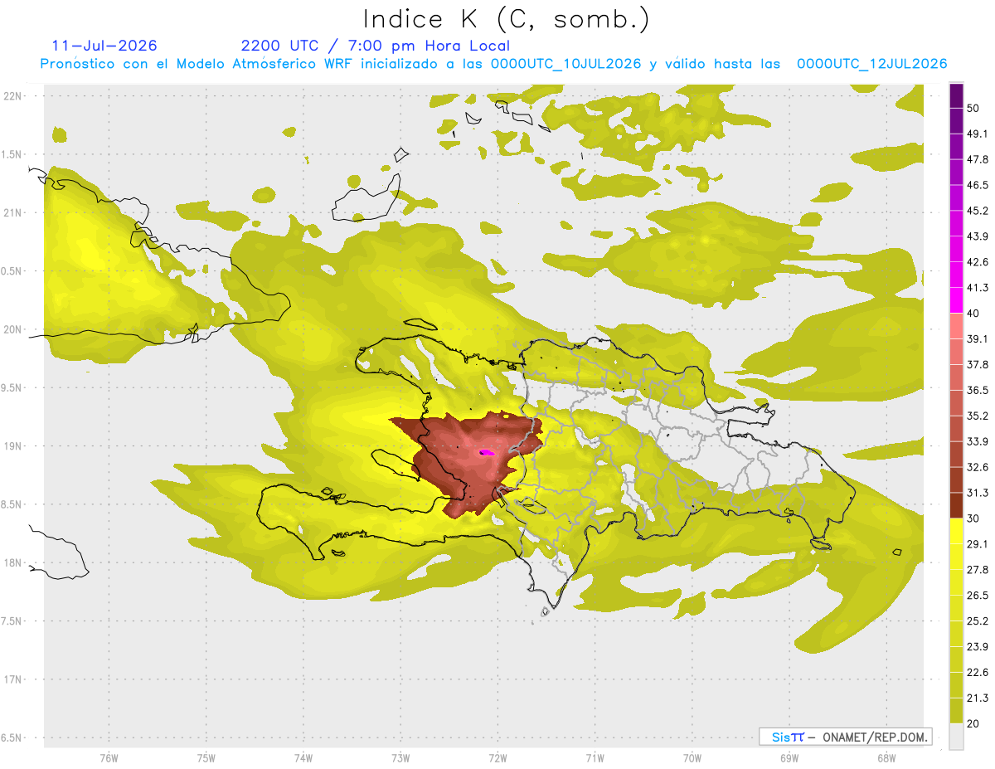Click the colorbar label "40"
Screen dimensions: 995x769
point(973,314)
